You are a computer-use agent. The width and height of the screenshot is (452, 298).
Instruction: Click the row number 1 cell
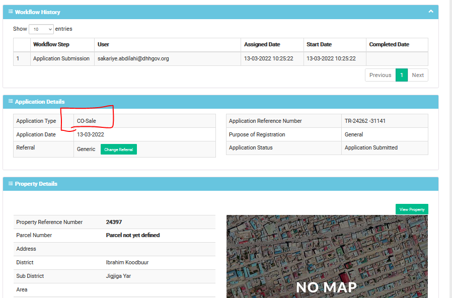(22, 59)
